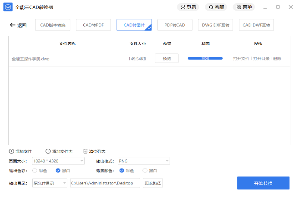299x197 pixels.
Task: Click the add file plus icon
Action: (x=11, y=151)
